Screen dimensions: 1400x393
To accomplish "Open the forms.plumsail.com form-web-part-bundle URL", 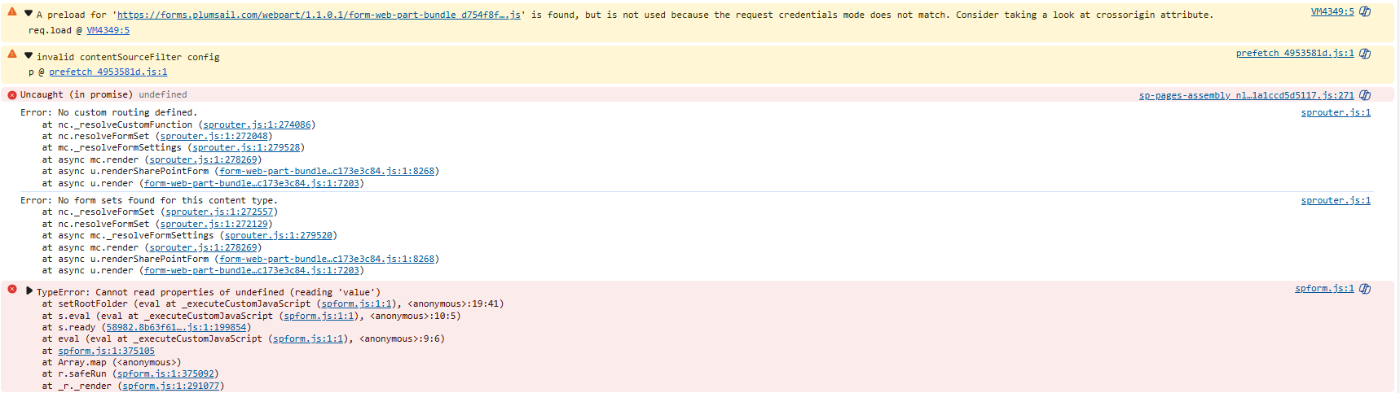I will point(319,15).
